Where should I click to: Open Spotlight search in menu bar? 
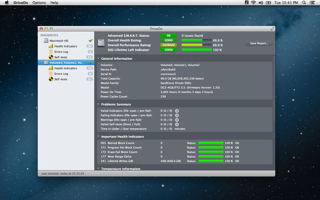[304, 3]
